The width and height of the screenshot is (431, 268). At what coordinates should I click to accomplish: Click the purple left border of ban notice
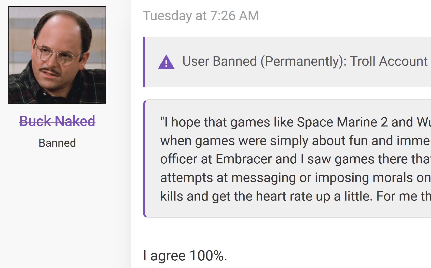point(144,62)
